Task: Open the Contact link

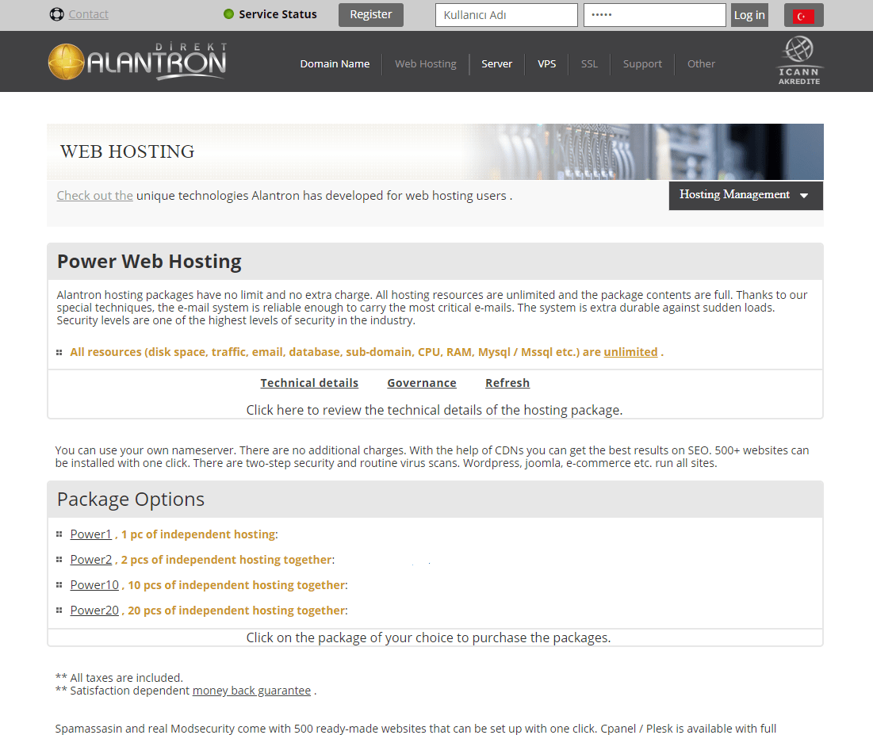Action: [89, 14]
